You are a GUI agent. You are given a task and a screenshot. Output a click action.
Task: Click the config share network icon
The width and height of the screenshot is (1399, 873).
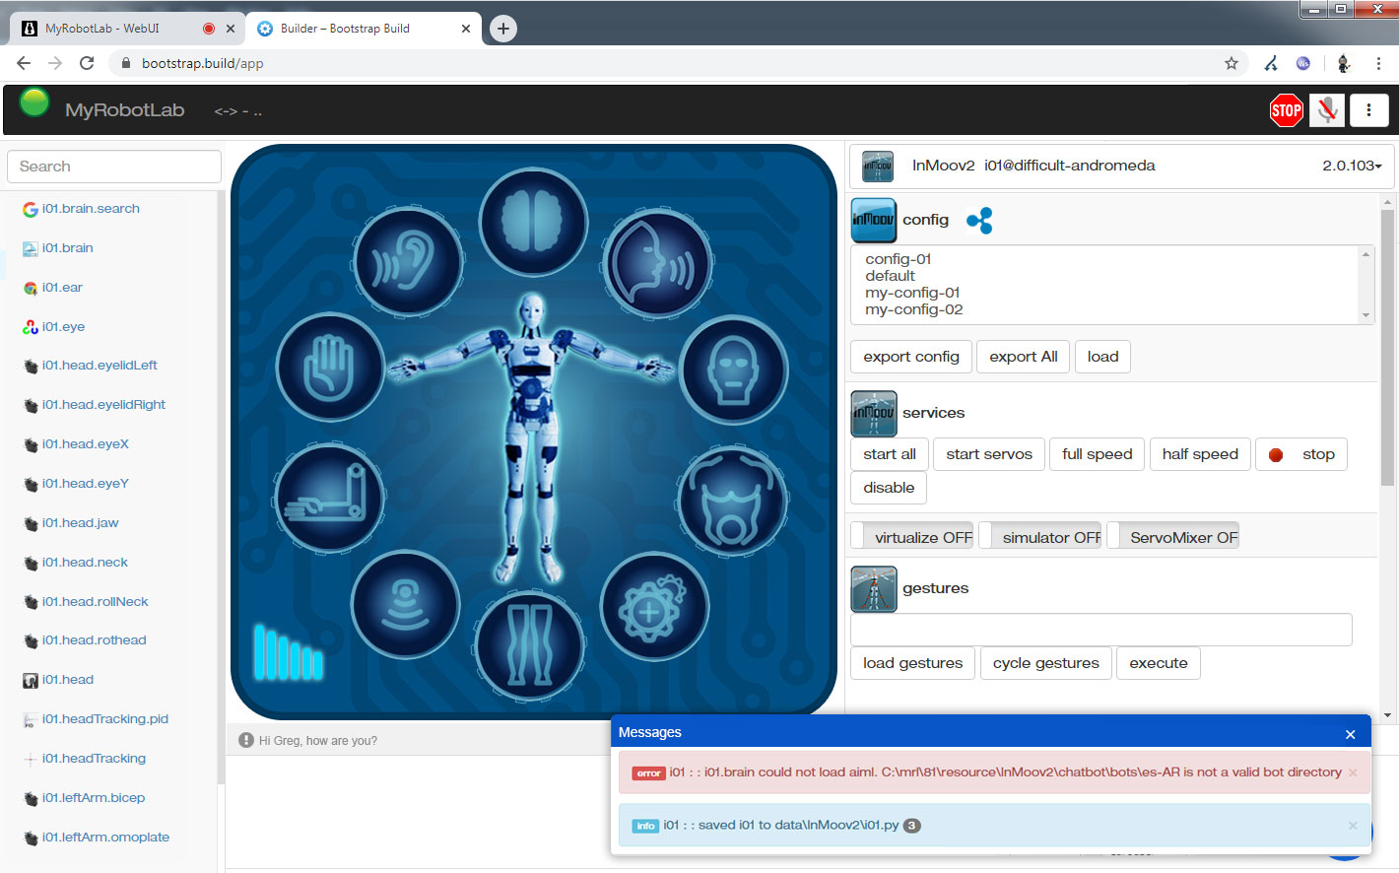pyautogui.click(x=979, y=221)
